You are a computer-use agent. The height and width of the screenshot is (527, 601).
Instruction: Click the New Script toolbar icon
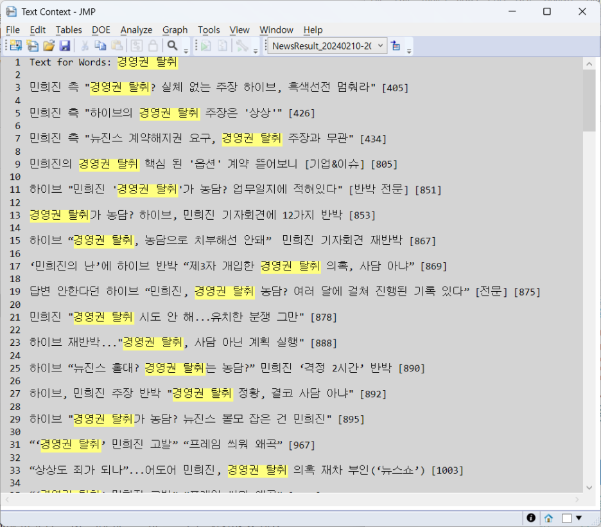point(33,46)
